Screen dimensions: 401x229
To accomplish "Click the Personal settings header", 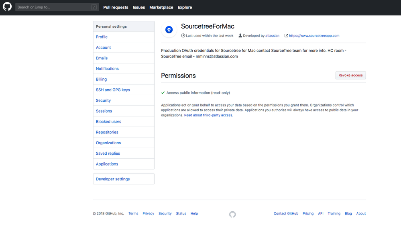I will click(x=124, y=27).
